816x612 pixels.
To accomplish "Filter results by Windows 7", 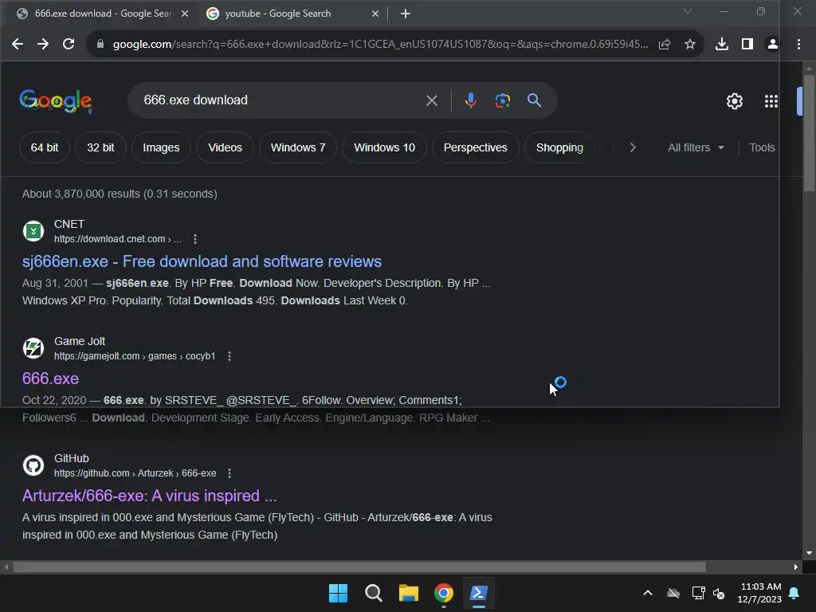I will click(298, 147).
